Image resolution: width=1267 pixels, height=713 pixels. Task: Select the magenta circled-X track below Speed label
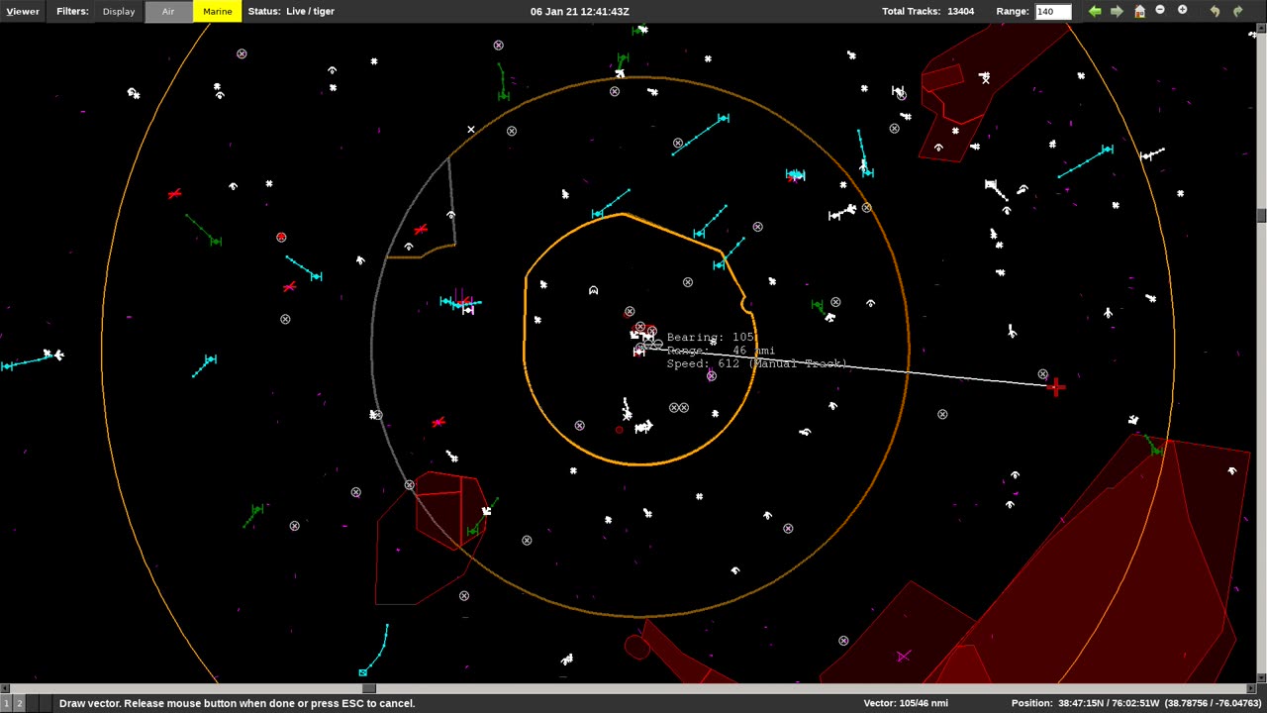pos(711,376)
